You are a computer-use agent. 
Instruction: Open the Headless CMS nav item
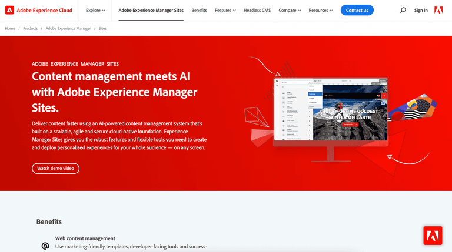pyautogui.click(x=257, y=10)
